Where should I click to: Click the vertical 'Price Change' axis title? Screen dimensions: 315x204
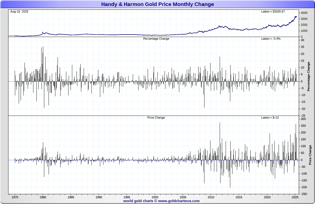[310, 155]
